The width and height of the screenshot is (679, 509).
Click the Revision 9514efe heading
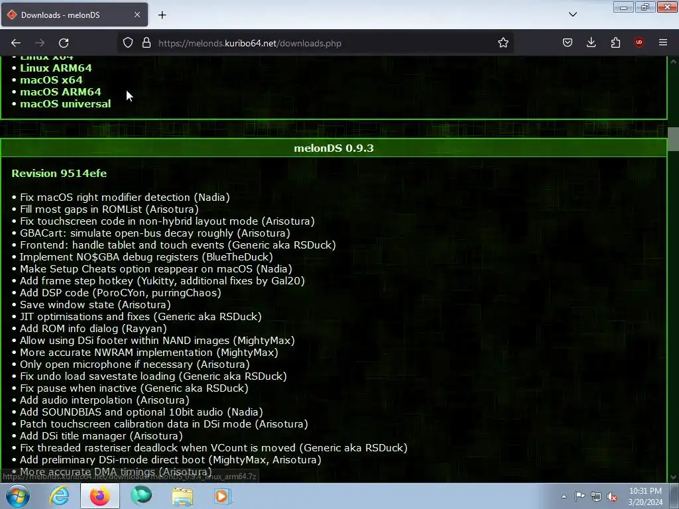click(59, 173)
